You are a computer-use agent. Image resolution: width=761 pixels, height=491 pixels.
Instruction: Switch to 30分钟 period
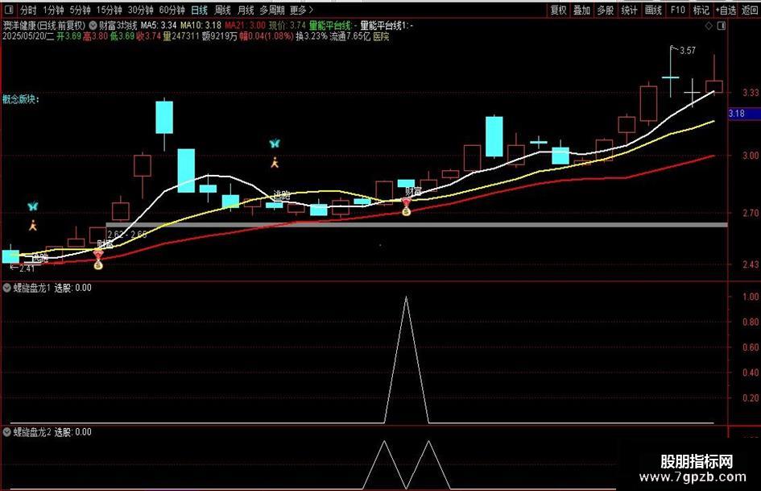[140, 10]
